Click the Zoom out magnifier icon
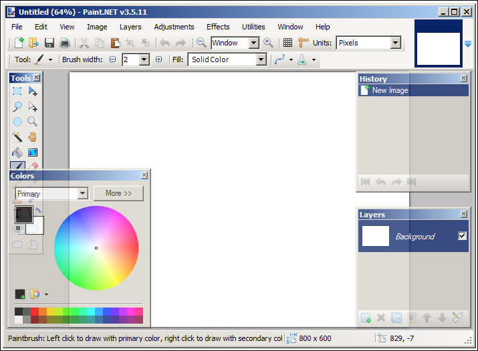The height and width of the screenshot is (351, 478). [x=201, y=42]
